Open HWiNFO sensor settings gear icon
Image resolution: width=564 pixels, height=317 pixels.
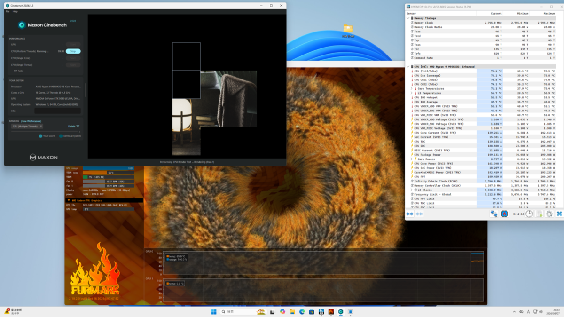549,214
